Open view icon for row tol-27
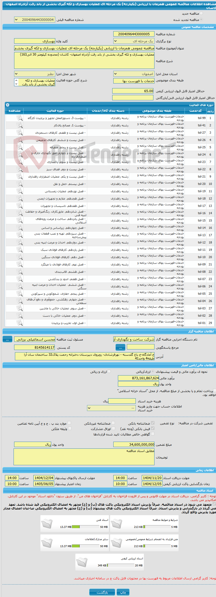The image size is (216, 597). pos(20,133)
